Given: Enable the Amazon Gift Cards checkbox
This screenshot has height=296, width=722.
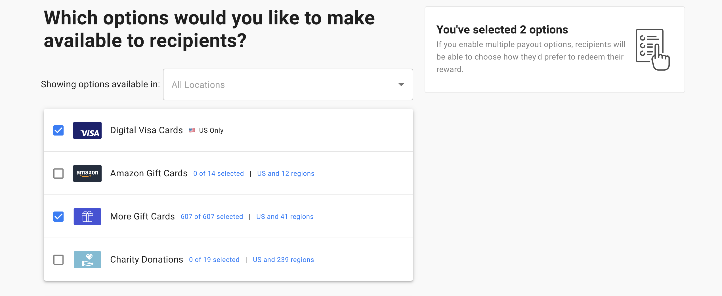Looking at the screenshot, I should 58,174.
